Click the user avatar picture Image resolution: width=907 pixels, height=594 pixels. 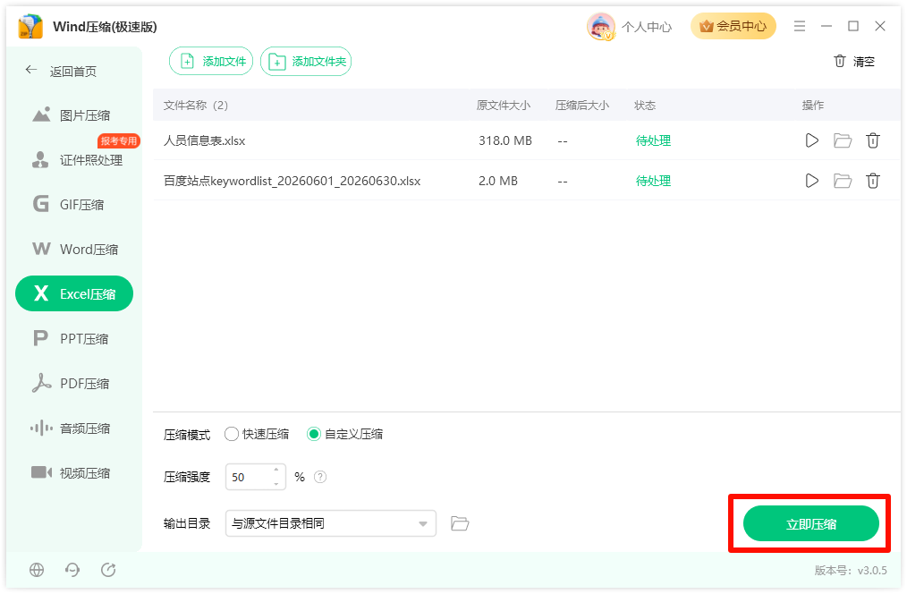point(600,27)
